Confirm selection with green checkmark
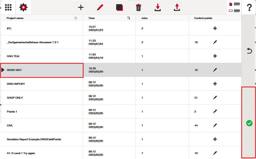This screenshot has height=159, width=256. [x=249, y=123]
